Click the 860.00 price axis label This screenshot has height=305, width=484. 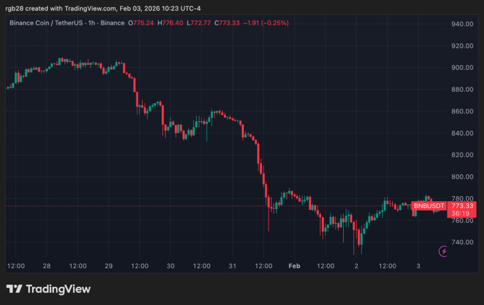coord(462,111)
